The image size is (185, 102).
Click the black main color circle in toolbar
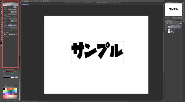coord(1,43)
